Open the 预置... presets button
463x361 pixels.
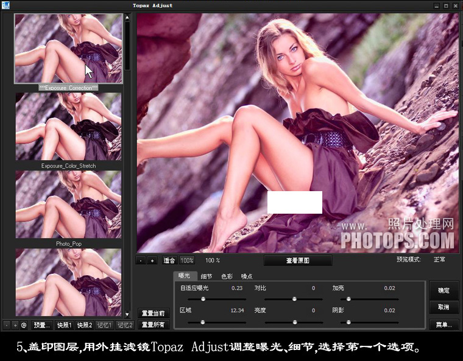click(41, 325)
